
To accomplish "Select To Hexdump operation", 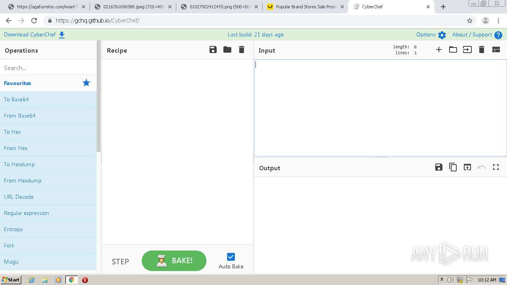I will 48,164.
